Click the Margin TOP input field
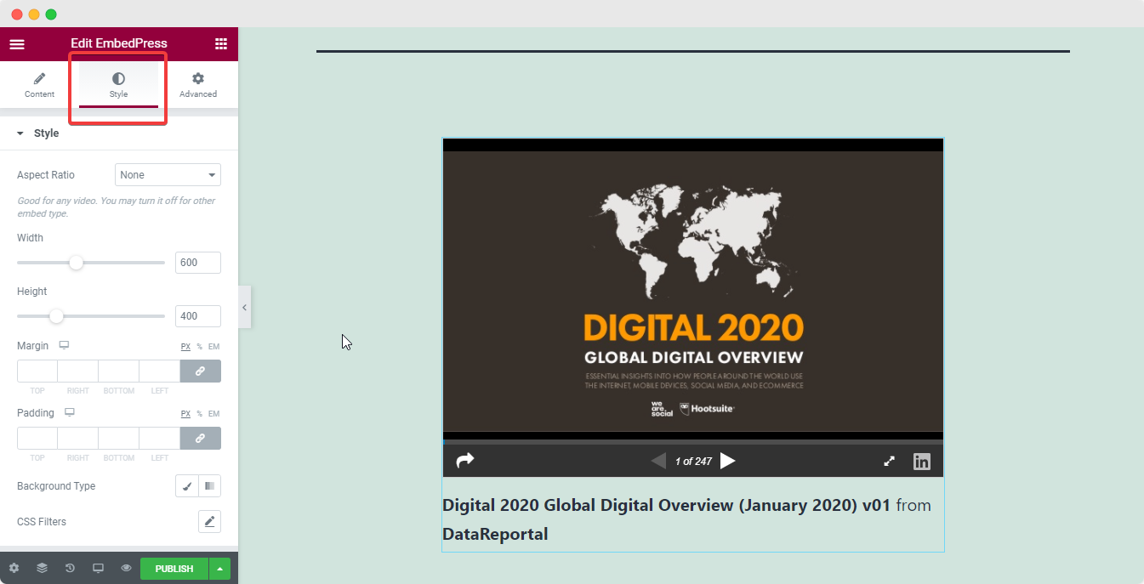Screen dimensions: 1144x584 click(37, 371)
